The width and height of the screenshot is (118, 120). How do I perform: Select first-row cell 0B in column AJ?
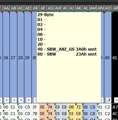[x=71, y=107]
